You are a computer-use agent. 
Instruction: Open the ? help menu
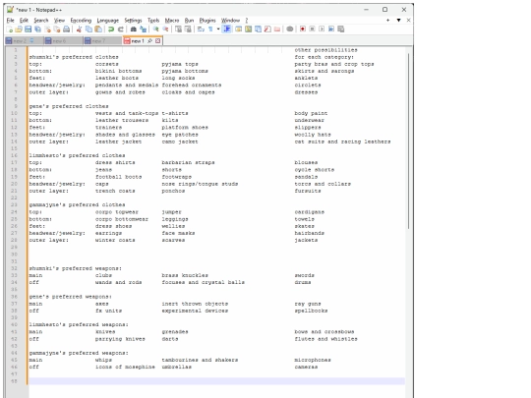click(x=247, y=21)
